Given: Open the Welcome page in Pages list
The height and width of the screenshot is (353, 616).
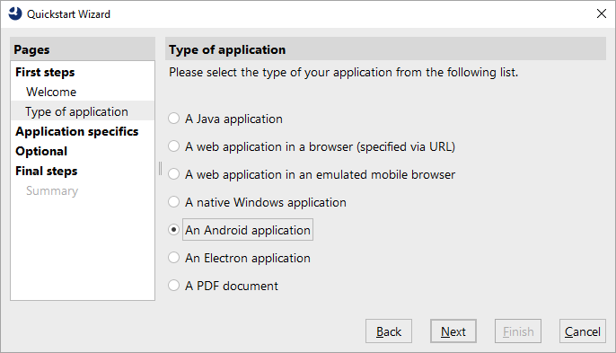Looking at the screenshot, I should point(51,92).
